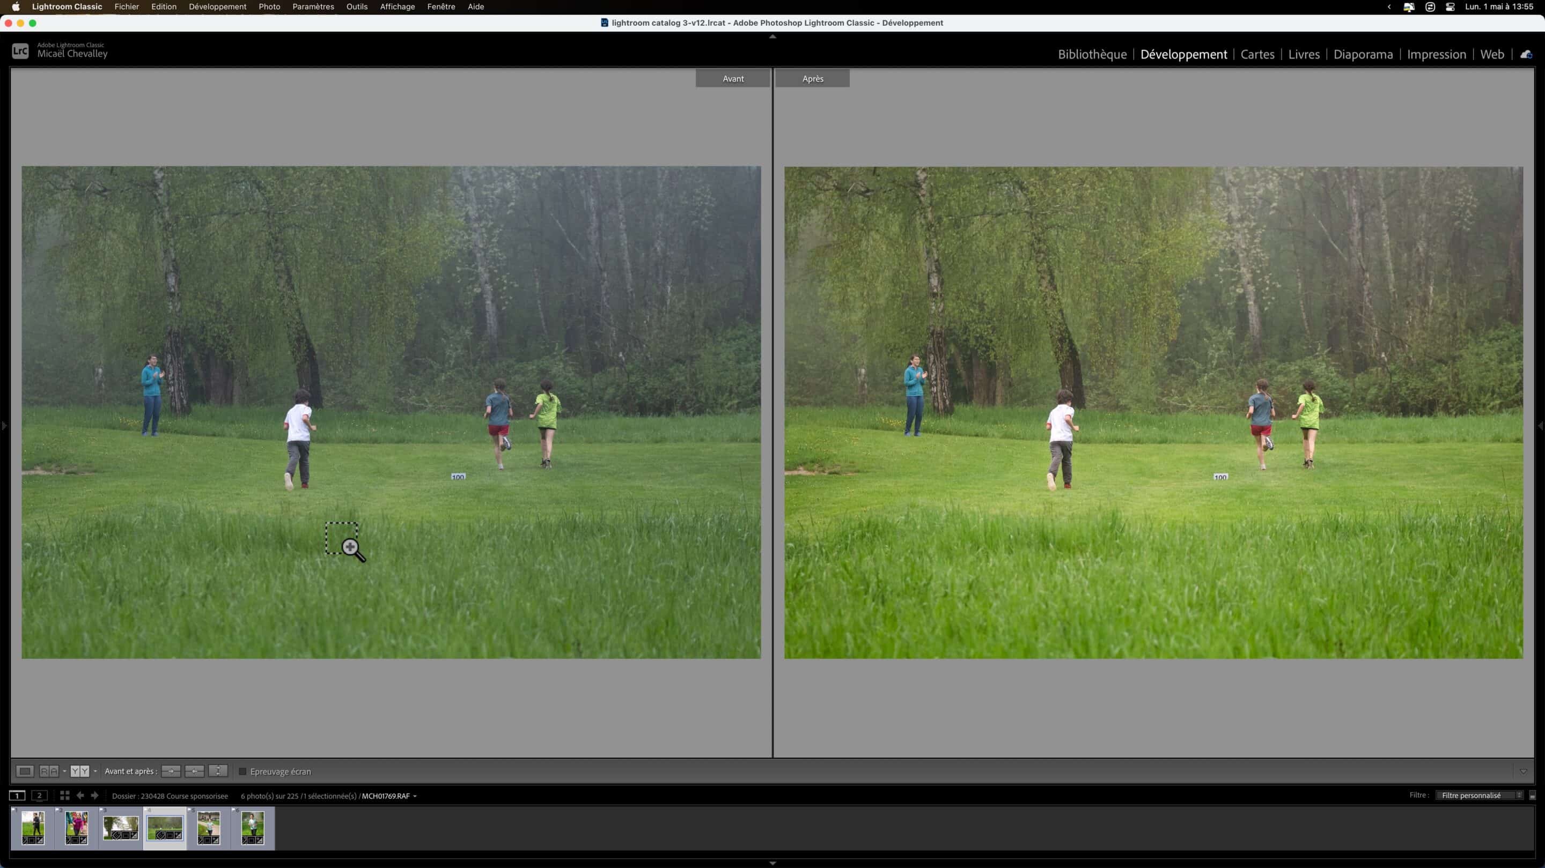The image size is (1545, 868).
Task: Open toolbar content menu triangle
Action: (x=1524, y=771)
